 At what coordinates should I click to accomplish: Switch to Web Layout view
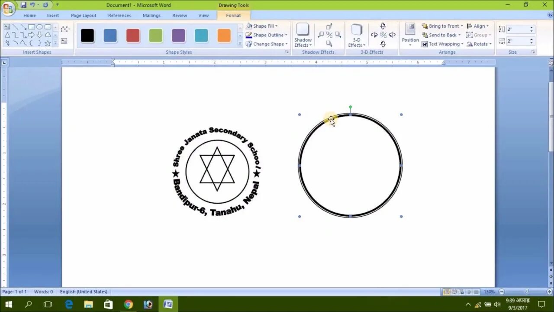pyautogui.click(x=461, y=292)
